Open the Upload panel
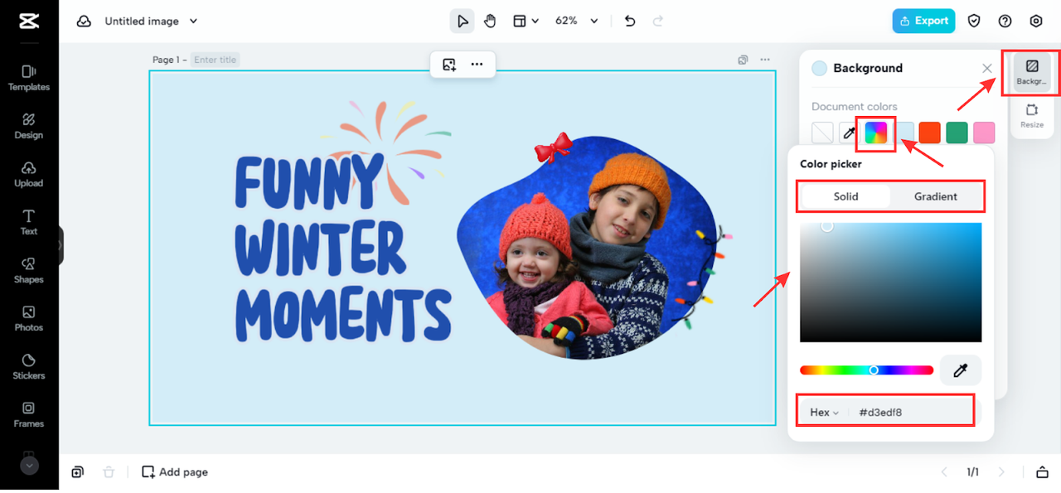1061x493 pixels. tap(29, 174)
